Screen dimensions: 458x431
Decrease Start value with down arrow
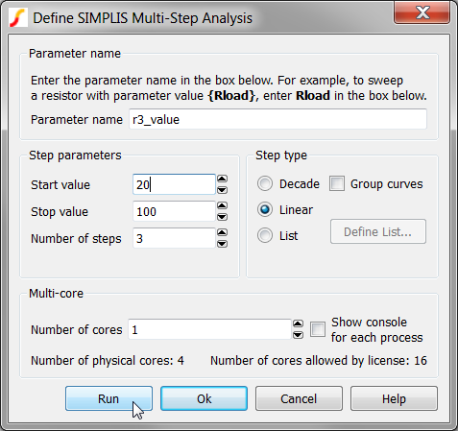222,190
